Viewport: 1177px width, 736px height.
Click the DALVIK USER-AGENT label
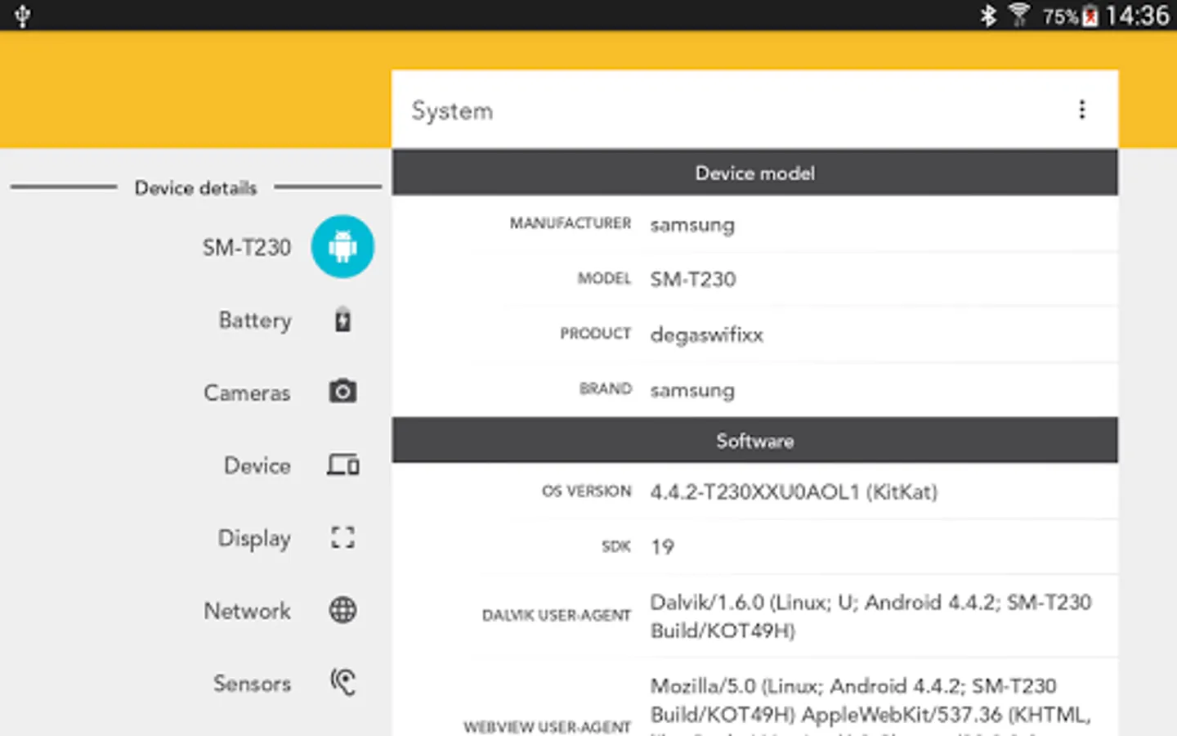[557, 616]
